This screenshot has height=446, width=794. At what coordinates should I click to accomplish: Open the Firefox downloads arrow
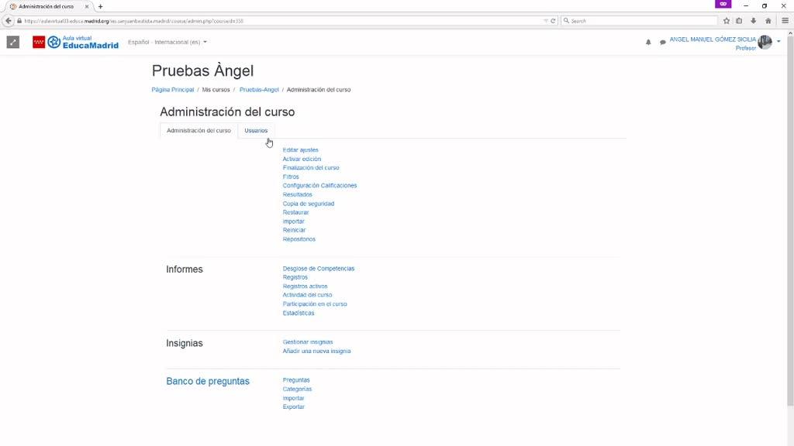pyautogui.click(x=753, y=21)
